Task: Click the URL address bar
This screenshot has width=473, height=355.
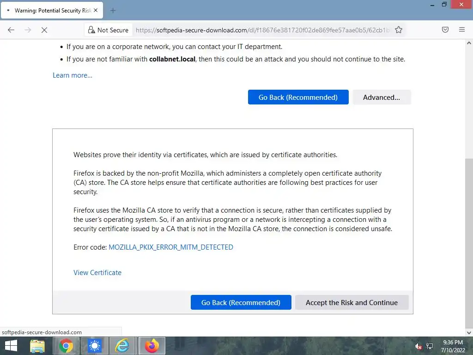Action: click(x=262, y=30)
